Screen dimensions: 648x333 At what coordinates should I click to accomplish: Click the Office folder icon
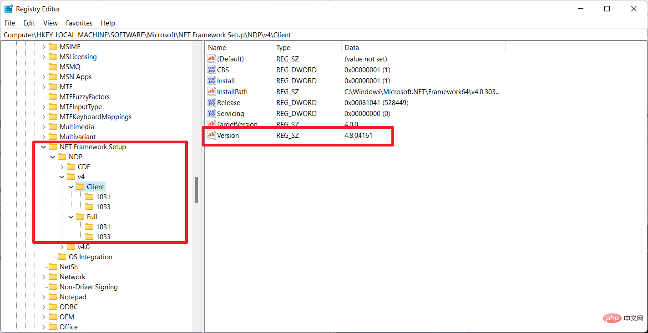tap(53, 327)
